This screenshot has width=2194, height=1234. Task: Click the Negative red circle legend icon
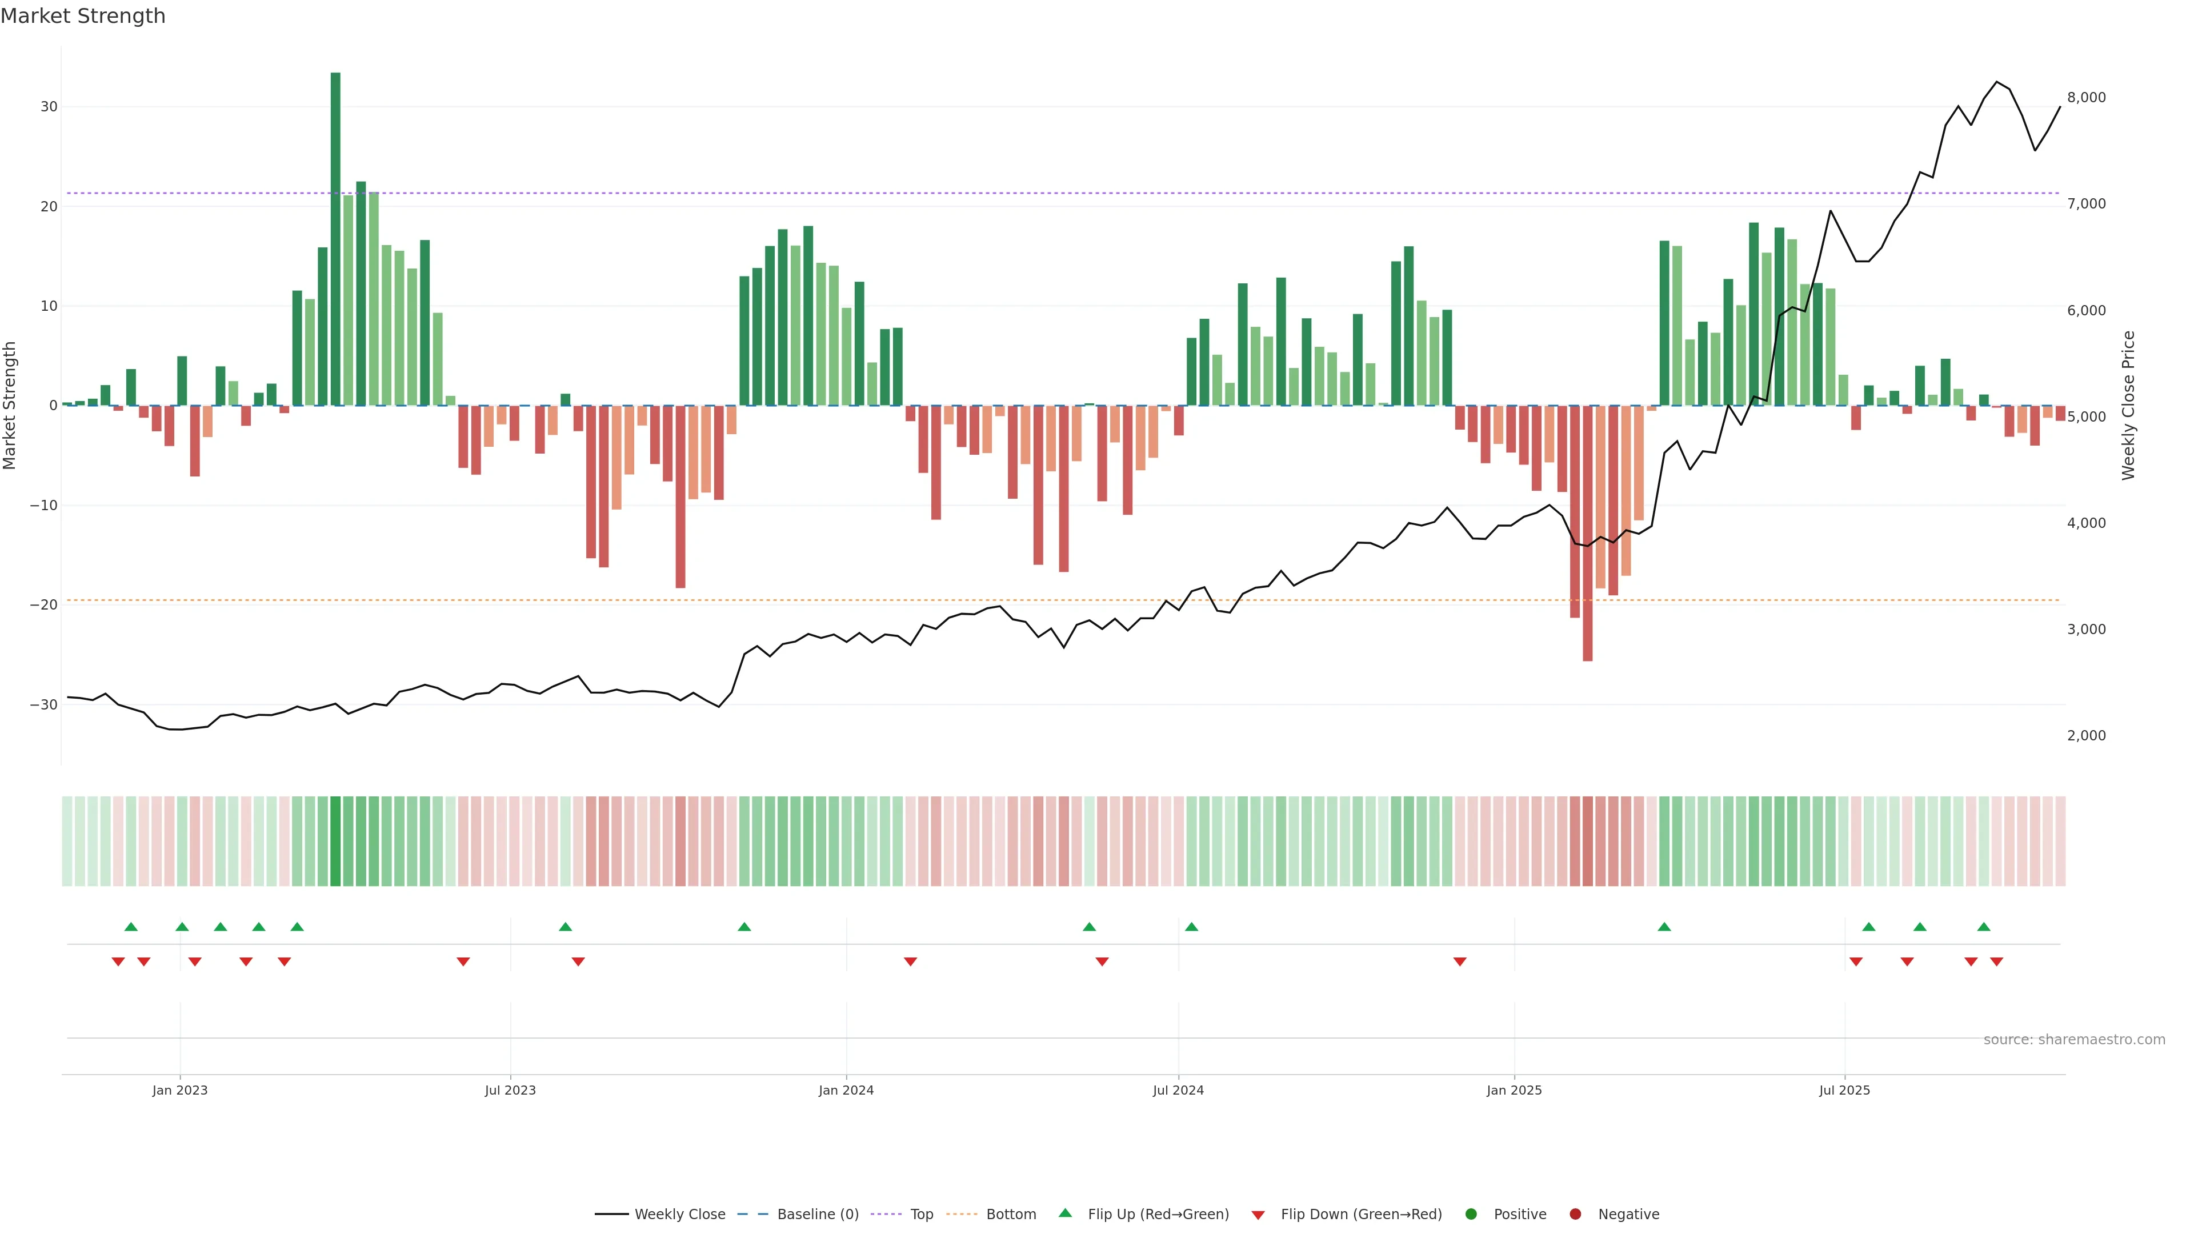click(x=1575, y=1215)
